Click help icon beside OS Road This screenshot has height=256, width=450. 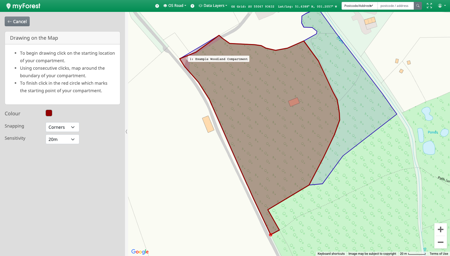(157, 6)
